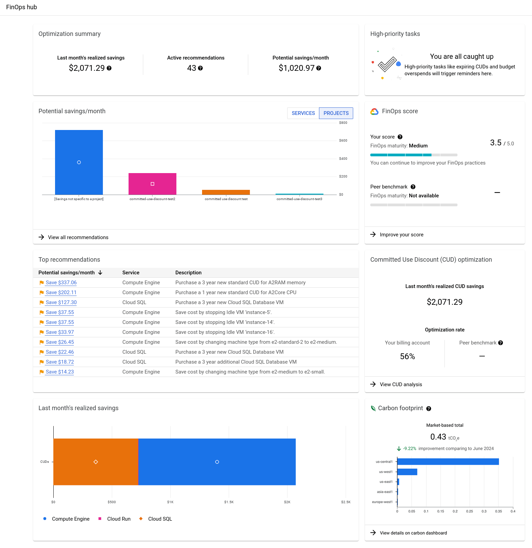Viewport: 532px width, 548px height.
Task: Click arrow icon beside View CUD analysis
Action: click(x=373, y=384)
